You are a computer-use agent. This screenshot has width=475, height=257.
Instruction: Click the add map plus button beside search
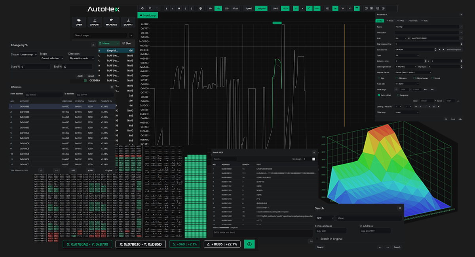(131, 35)
